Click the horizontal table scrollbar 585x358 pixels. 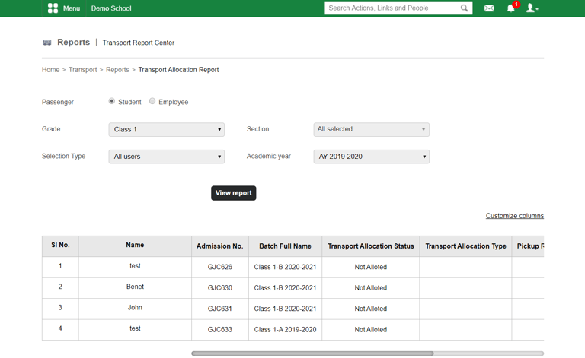[312, 353]
